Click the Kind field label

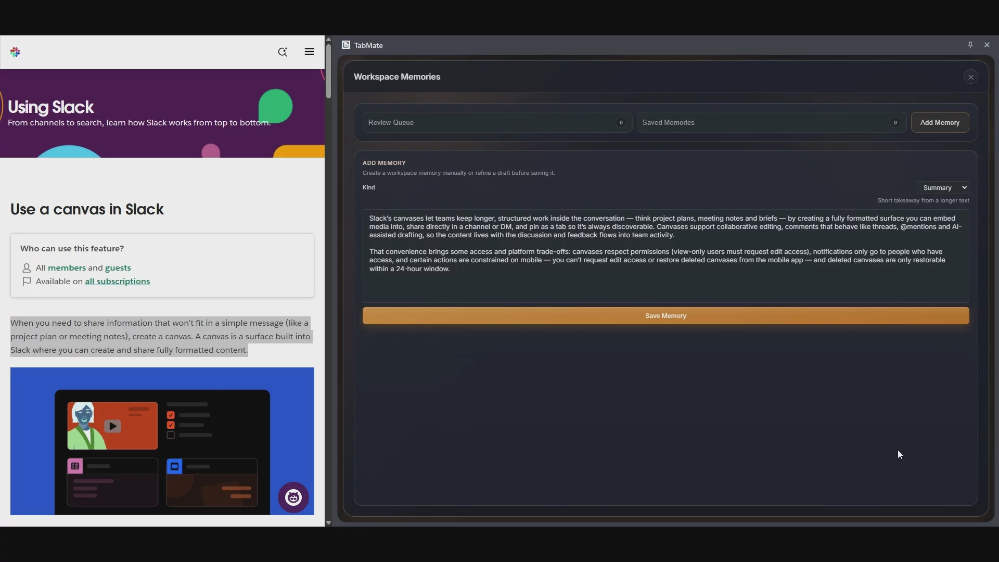(368, 187)
